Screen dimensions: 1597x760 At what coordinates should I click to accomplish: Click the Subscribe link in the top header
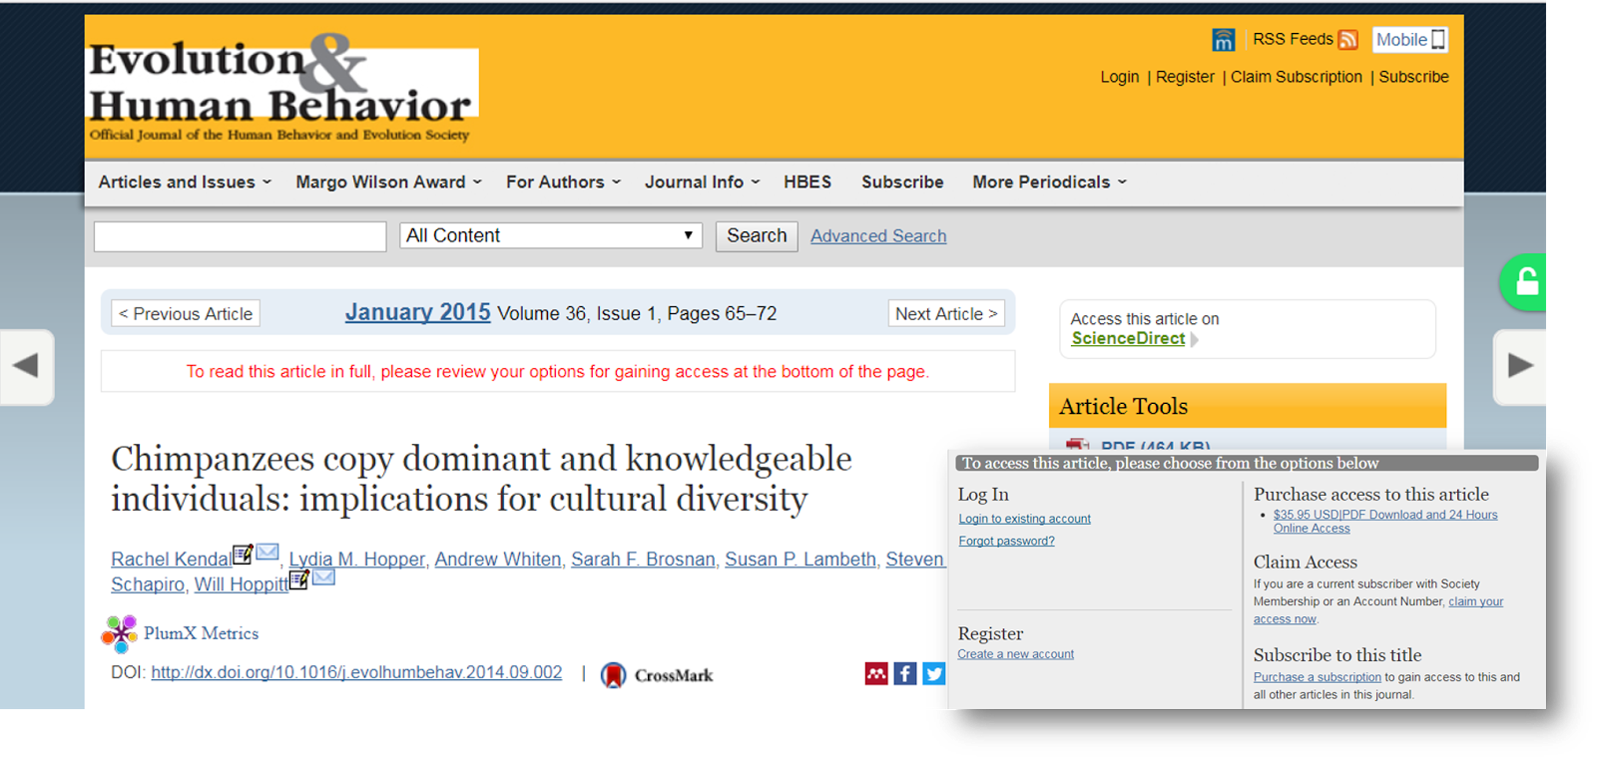[1413, 77]
